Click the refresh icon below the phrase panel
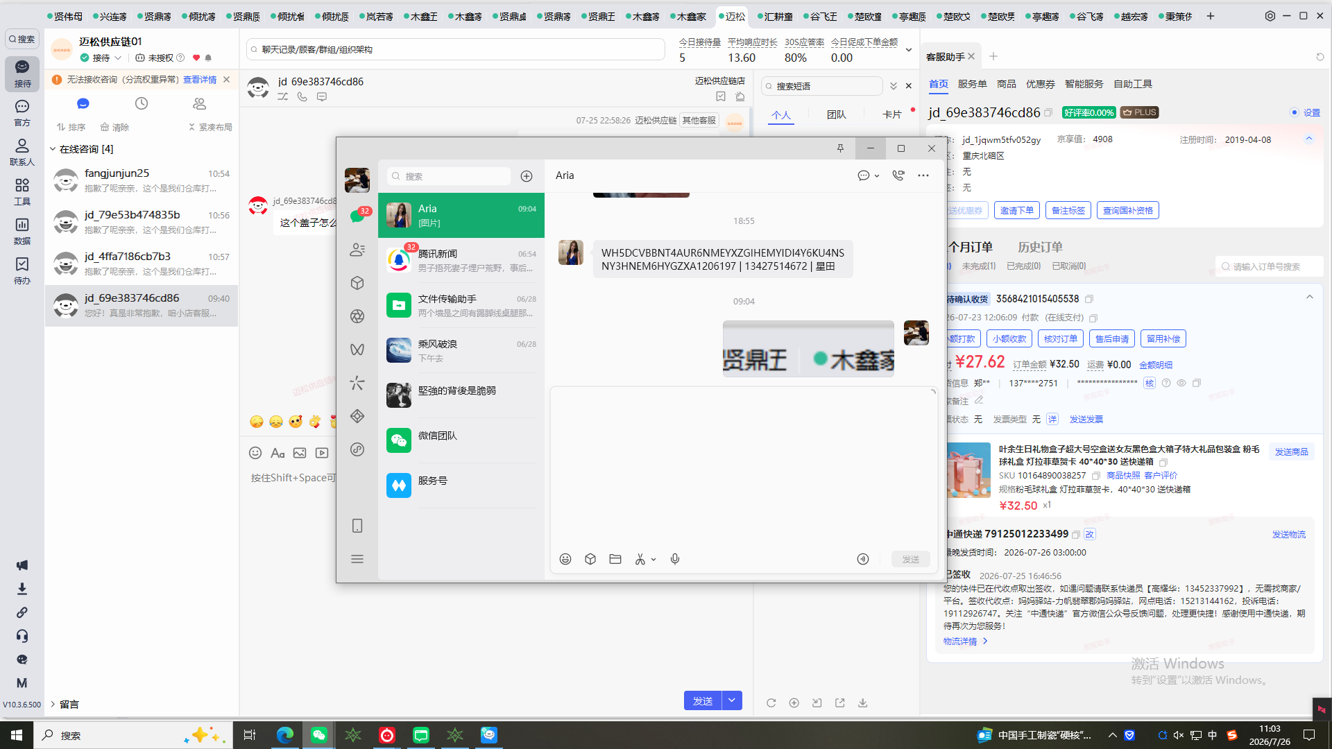 click(771, 703)
